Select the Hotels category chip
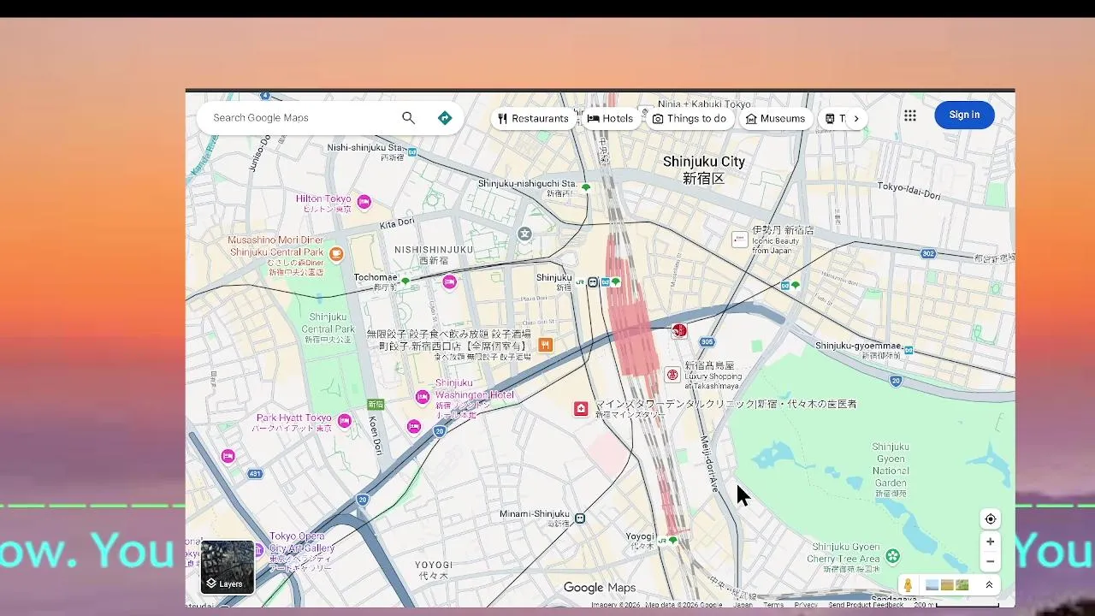The image size is (1095, 616). click(x=611, y=119)
